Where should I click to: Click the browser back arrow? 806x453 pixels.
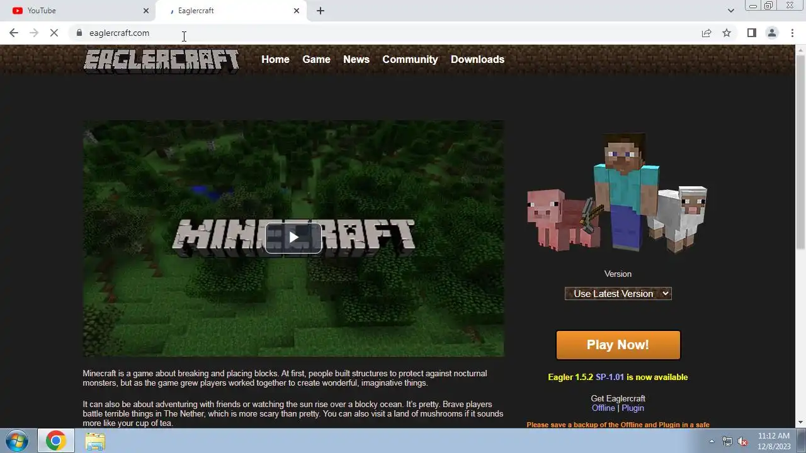click(14, 33)
